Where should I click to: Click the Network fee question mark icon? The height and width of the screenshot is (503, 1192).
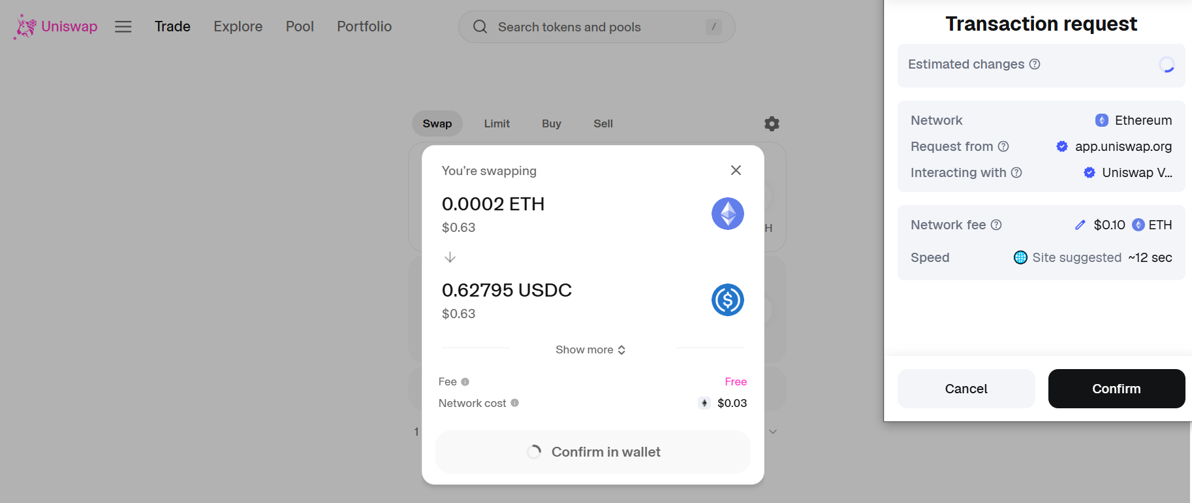coord(996,224)
